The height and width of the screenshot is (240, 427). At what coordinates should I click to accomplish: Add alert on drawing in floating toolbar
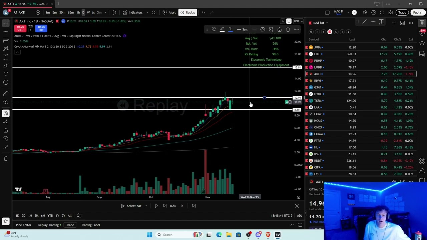(271, 29)
